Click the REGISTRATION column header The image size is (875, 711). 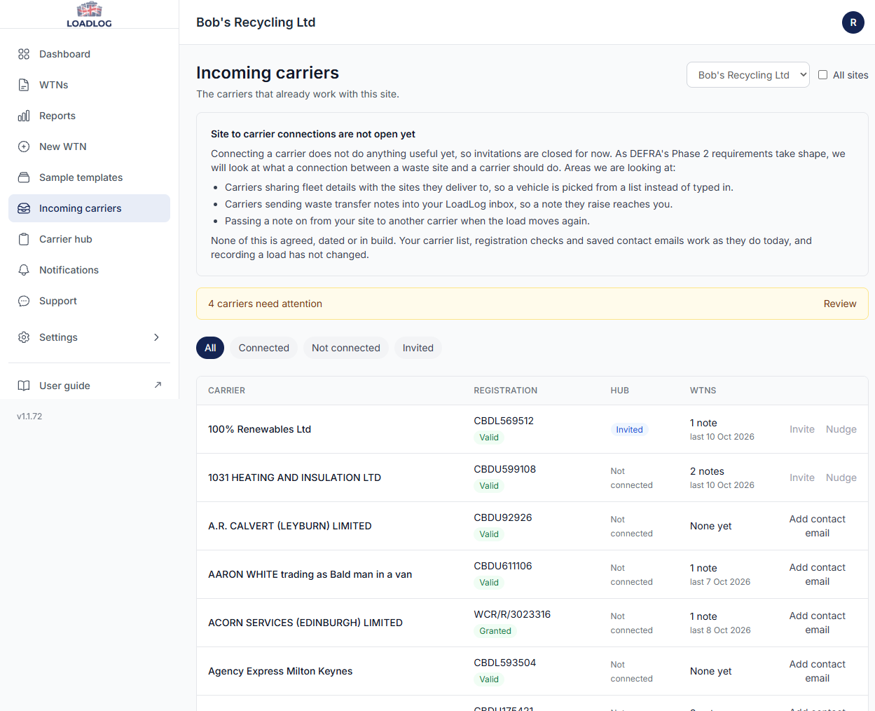(x=506, y=391)
